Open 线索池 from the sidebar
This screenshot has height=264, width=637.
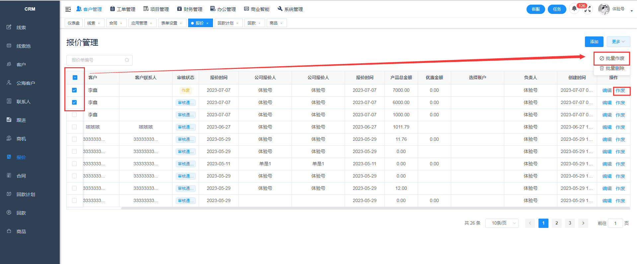[23, 46]
